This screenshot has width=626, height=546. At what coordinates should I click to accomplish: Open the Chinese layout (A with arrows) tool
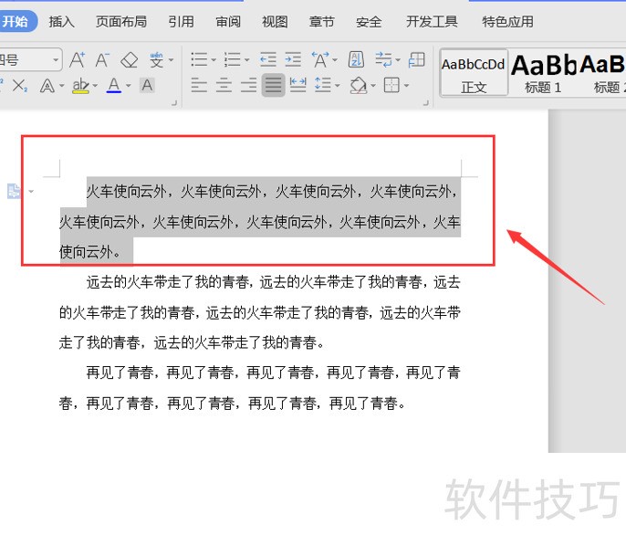320,60
